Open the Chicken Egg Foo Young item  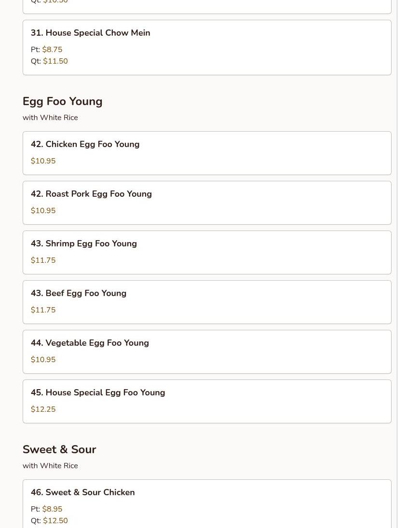pos(85,144)
